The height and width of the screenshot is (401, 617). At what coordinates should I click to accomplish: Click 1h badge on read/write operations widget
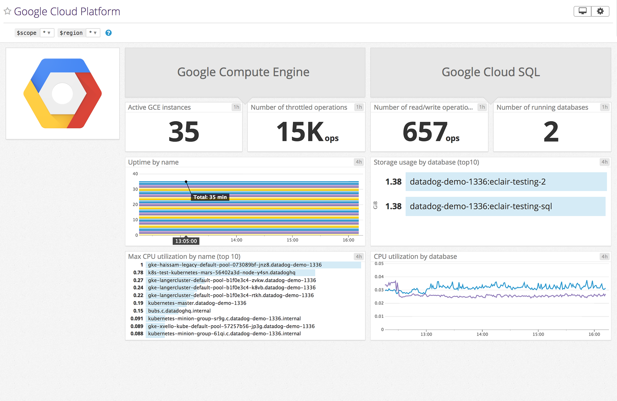[482, 107]
